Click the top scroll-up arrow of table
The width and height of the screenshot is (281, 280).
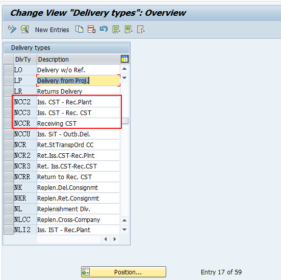(124, 69)
